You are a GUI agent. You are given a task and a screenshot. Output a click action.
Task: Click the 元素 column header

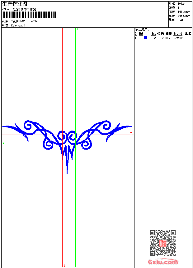tap(188, 34)
